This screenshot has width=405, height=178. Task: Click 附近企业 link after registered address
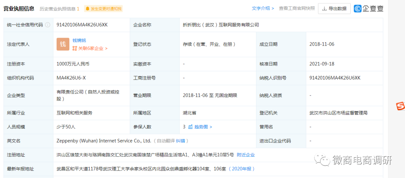pyautogui.click(x=246, y=155)
